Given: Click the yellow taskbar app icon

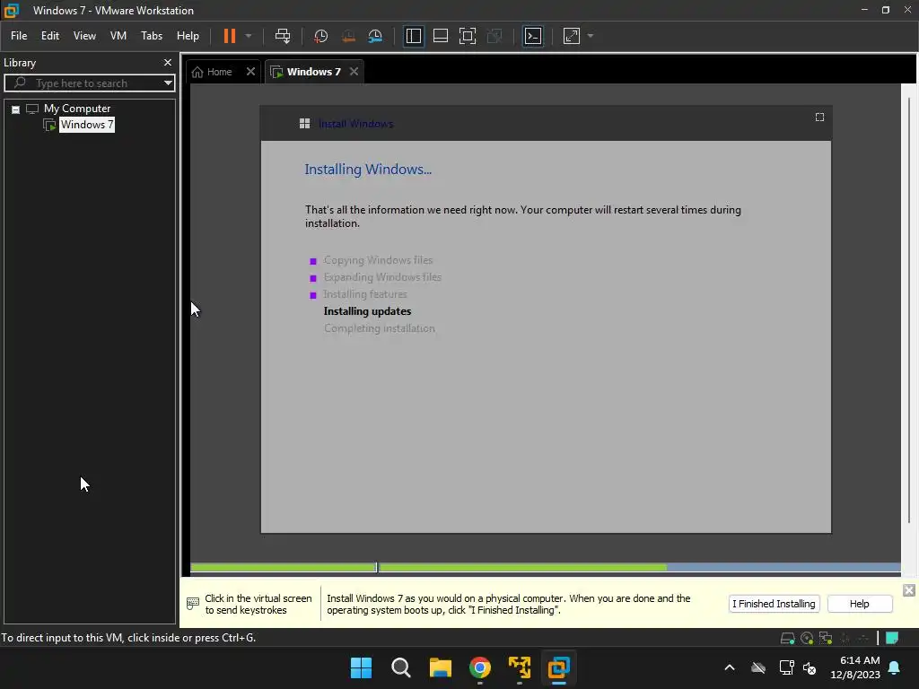Looking at the screenshot, I should [520, 667].
